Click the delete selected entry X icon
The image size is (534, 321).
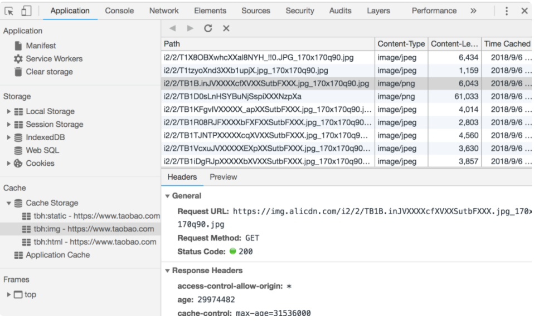click(226, 29)
